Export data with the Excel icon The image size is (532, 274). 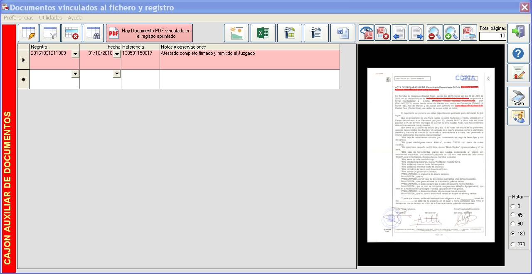pos(263,33)
